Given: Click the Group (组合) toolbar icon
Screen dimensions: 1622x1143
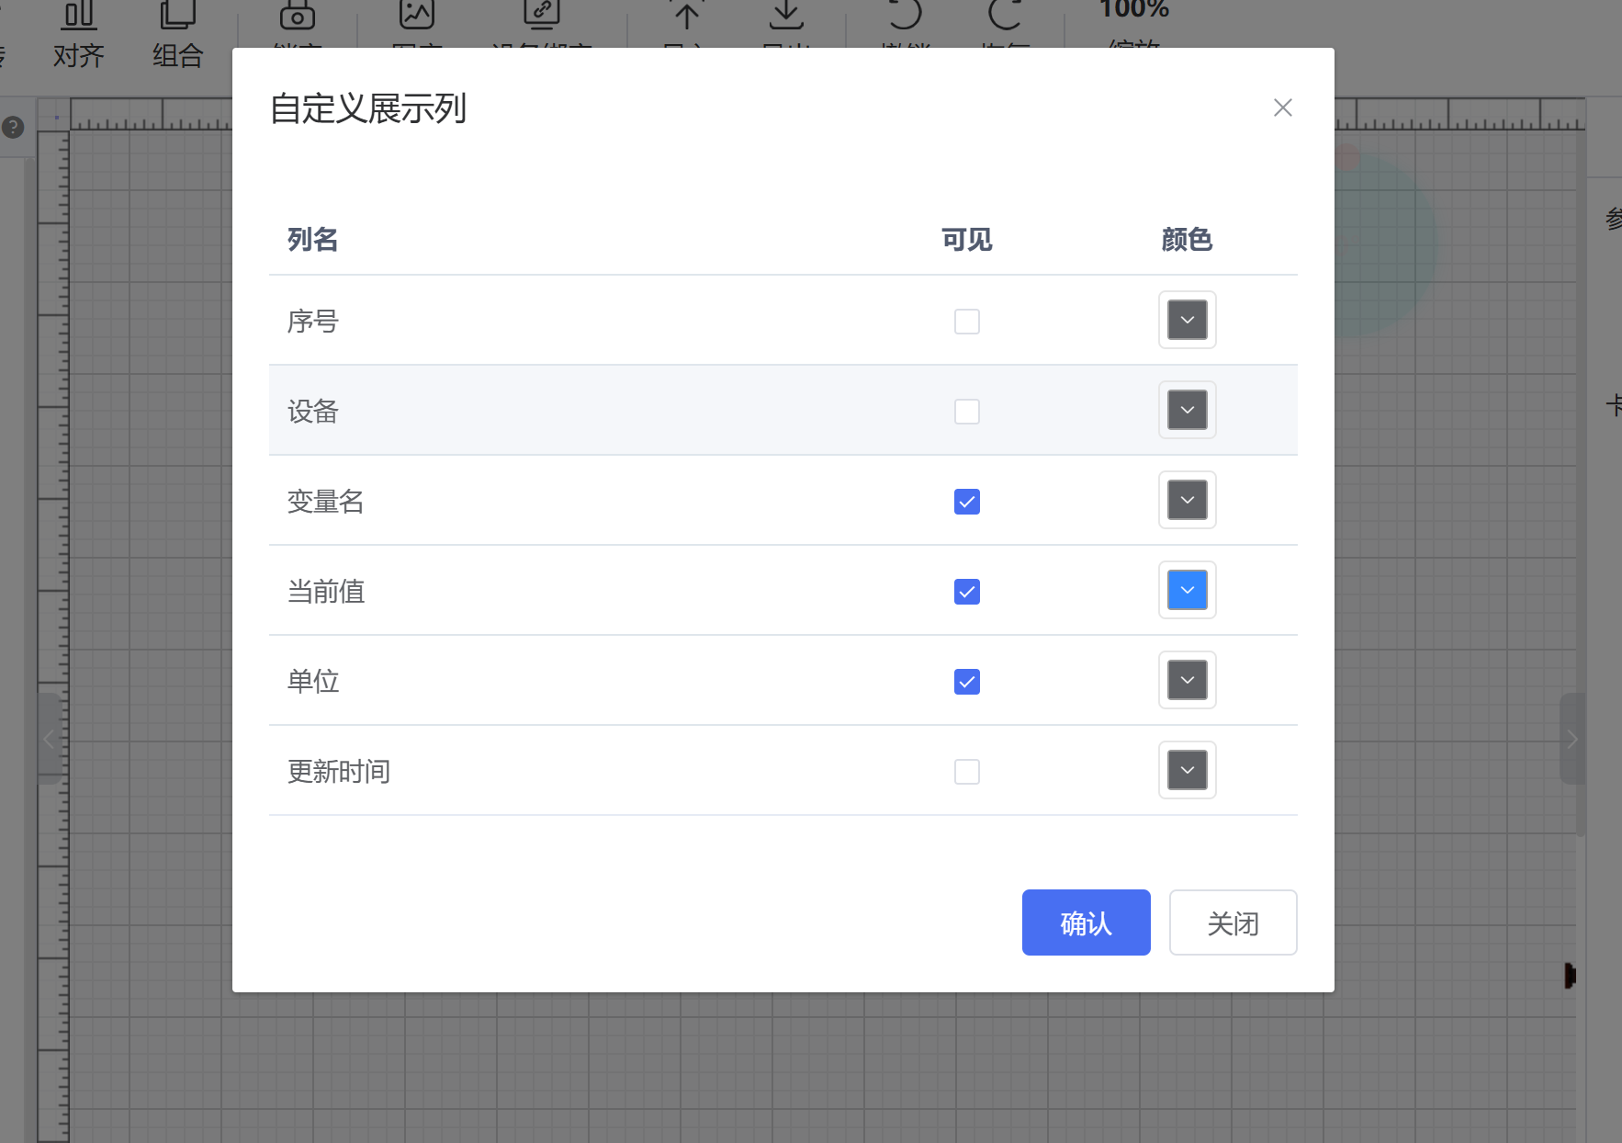Looking at the screenshot, I should click(177, 17).
